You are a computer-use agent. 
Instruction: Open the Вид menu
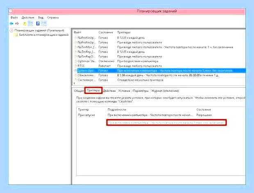41,18
